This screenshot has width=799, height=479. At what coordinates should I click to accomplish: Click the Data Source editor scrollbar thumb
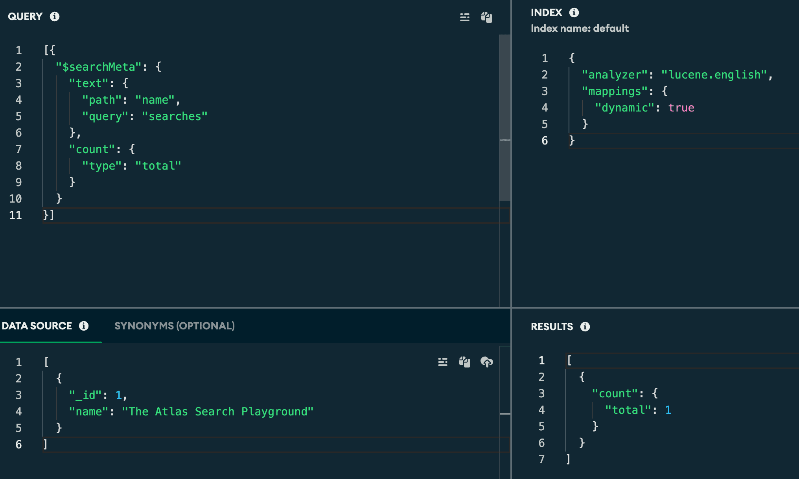(505, 414)
